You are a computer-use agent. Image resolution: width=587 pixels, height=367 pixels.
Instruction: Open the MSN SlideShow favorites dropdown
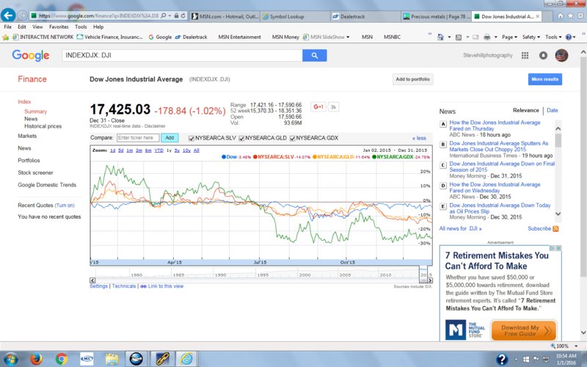tap(348, 37)
